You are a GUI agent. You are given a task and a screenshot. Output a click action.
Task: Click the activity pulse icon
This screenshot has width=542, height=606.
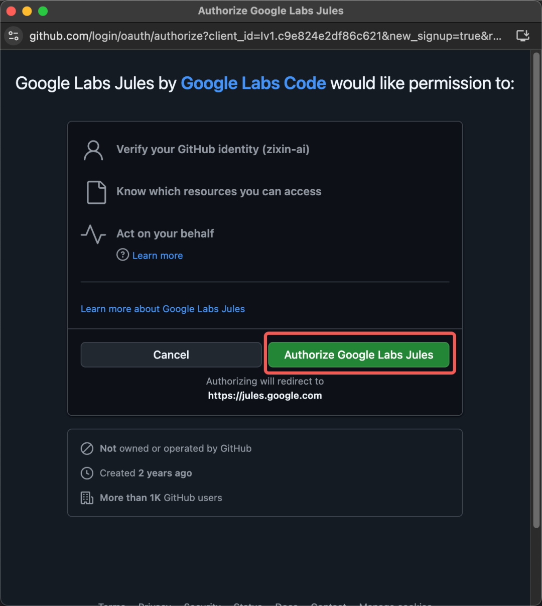pos(93,234)
